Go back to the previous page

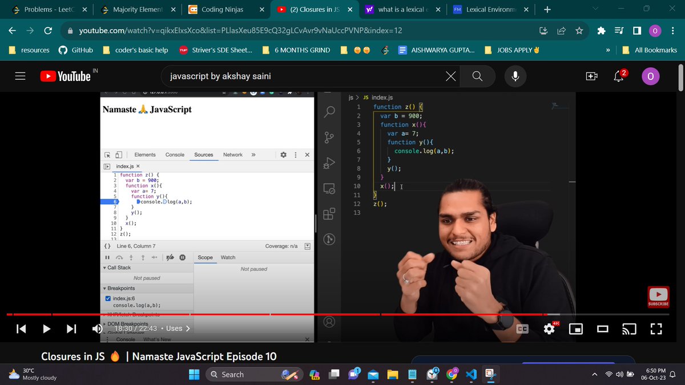pyautogui.click(x=13, y=30)
